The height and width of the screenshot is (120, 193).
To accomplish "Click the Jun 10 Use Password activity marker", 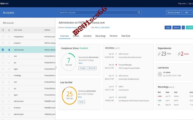I will pos(116,86).
